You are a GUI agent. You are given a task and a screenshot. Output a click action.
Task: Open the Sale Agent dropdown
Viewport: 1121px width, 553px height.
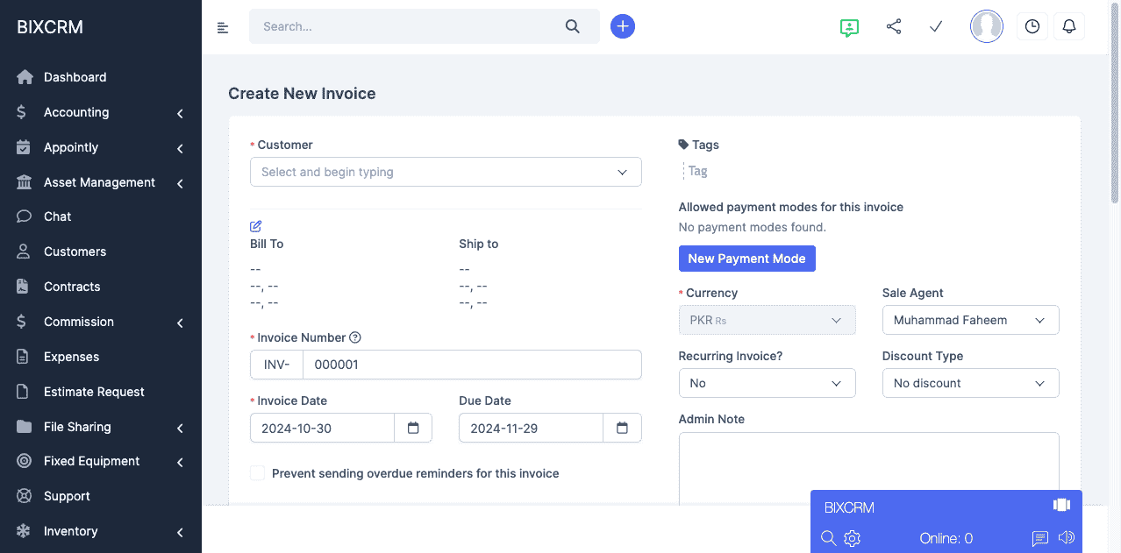970,320
